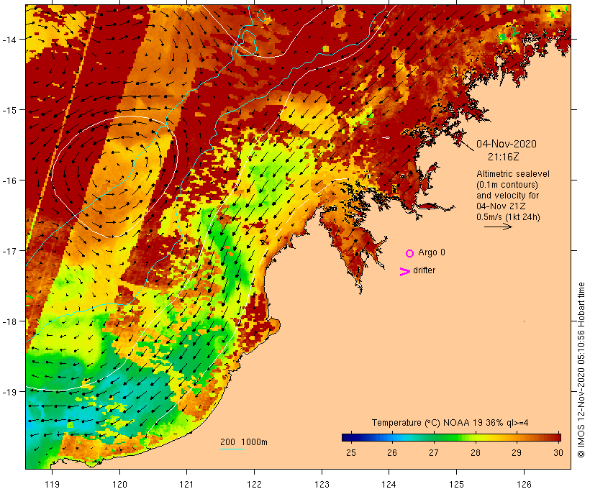Image resolution: width=590 pixels, height=489 pixels.
Task: Click the '(0.1m contours)' text
Action: pyautogui.click(x=507, y=185)
